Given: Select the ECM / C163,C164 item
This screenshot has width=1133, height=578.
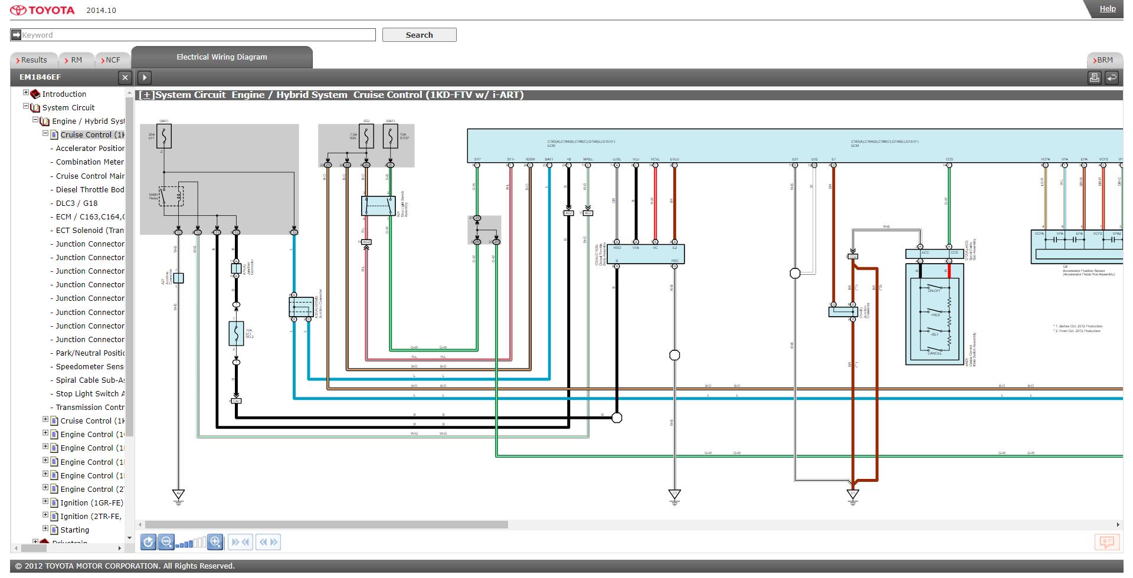Looking at the screenshot, I should click(90, 217).
